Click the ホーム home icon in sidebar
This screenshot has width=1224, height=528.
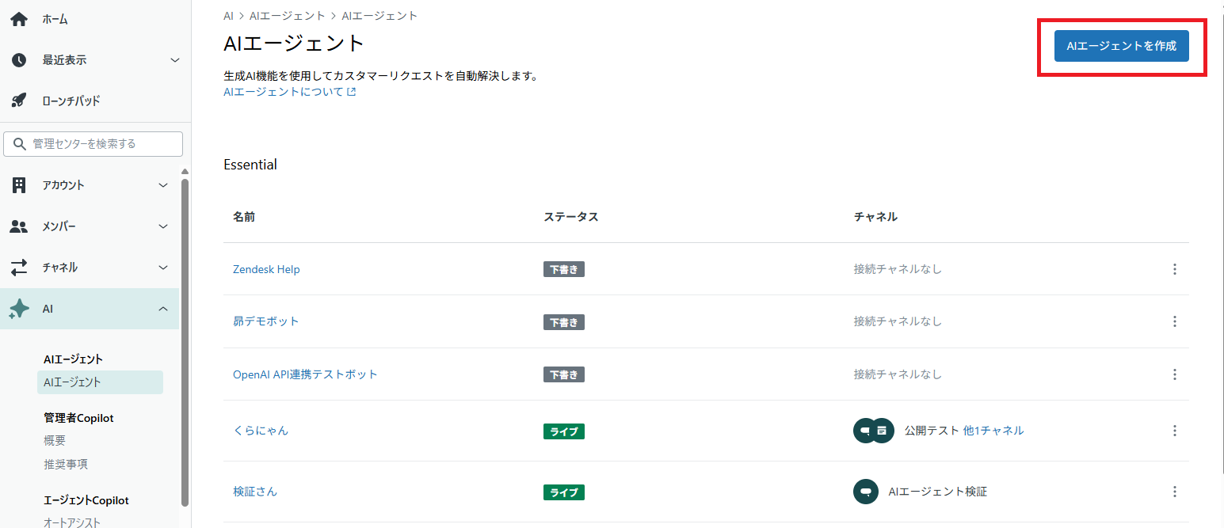tap(17, 18)
